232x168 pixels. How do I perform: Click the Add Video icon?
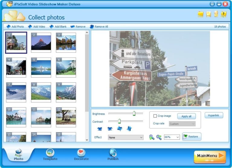pos(30,26)
